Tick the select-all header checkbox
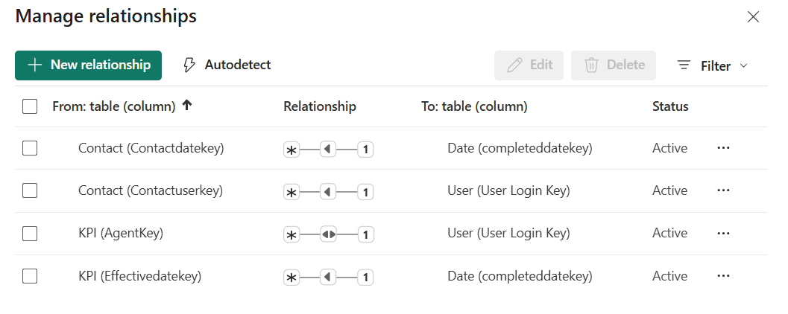 click(x=30, y=106)
